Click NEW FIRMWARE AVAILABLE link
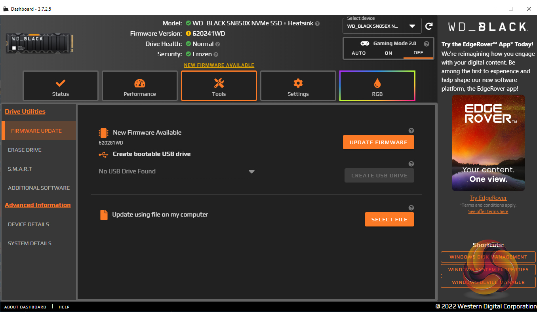 [219, 65]
